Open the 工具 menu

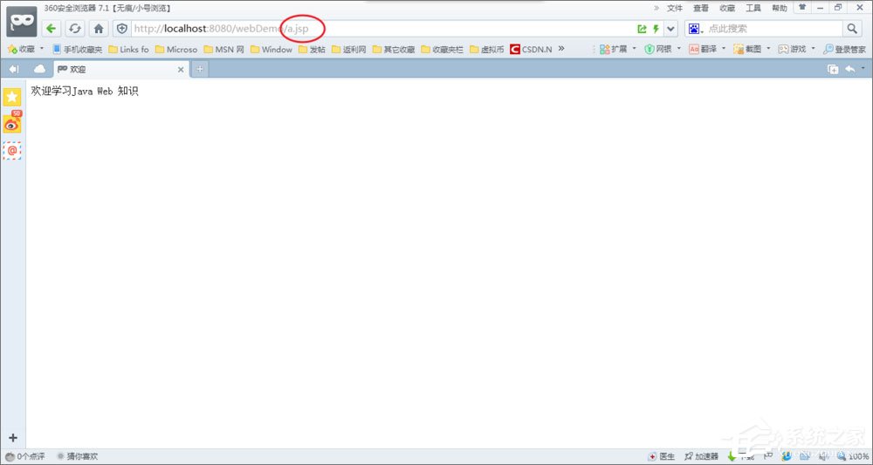click(x=753, y=8)
